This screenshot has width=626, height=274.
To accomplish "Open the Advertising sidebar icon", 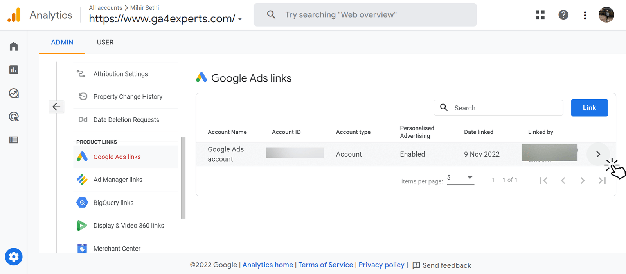I will (14, 117).
